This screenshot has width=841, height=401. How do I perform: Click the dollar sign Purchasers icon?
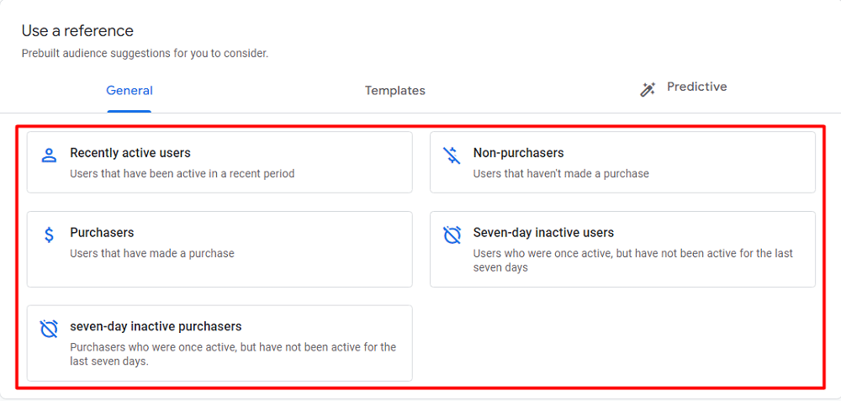pos(49,235)
